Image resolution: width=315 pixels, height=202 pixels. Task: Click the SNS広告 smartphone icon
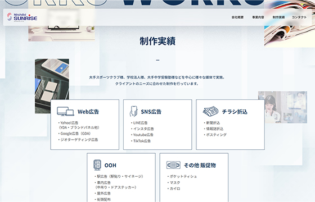[134, 111]
